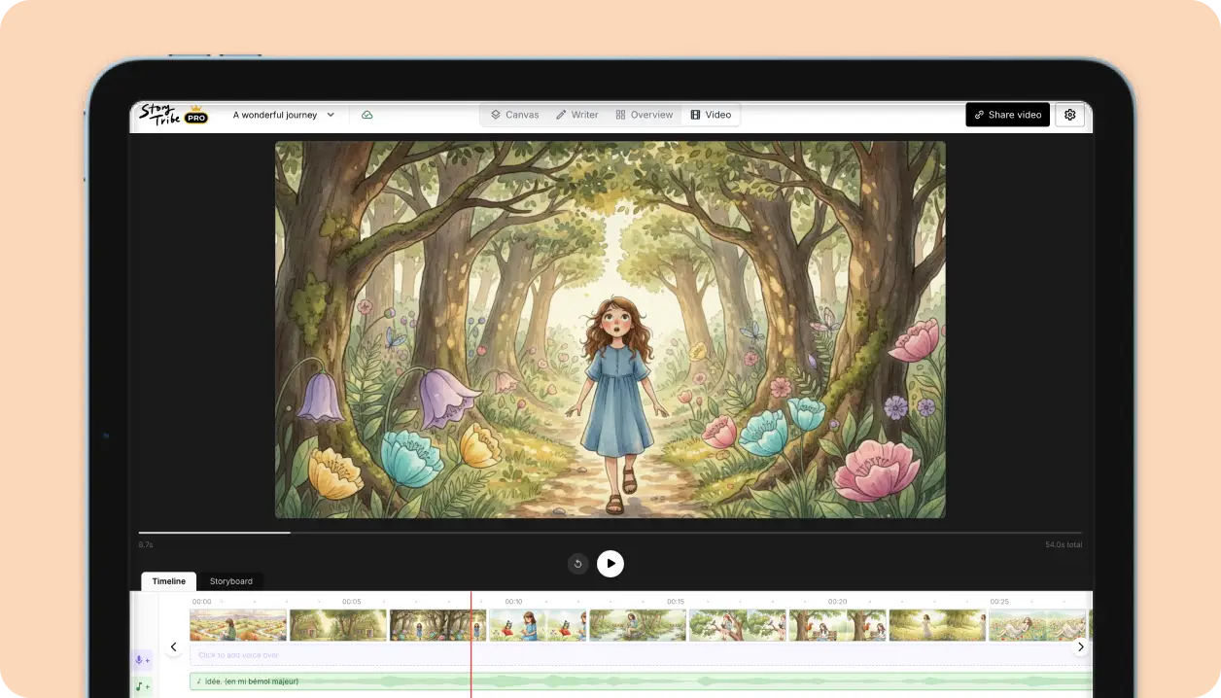
Task: Click the 00:10 mark on the timeline ruler
Action: tap(513, 602)
